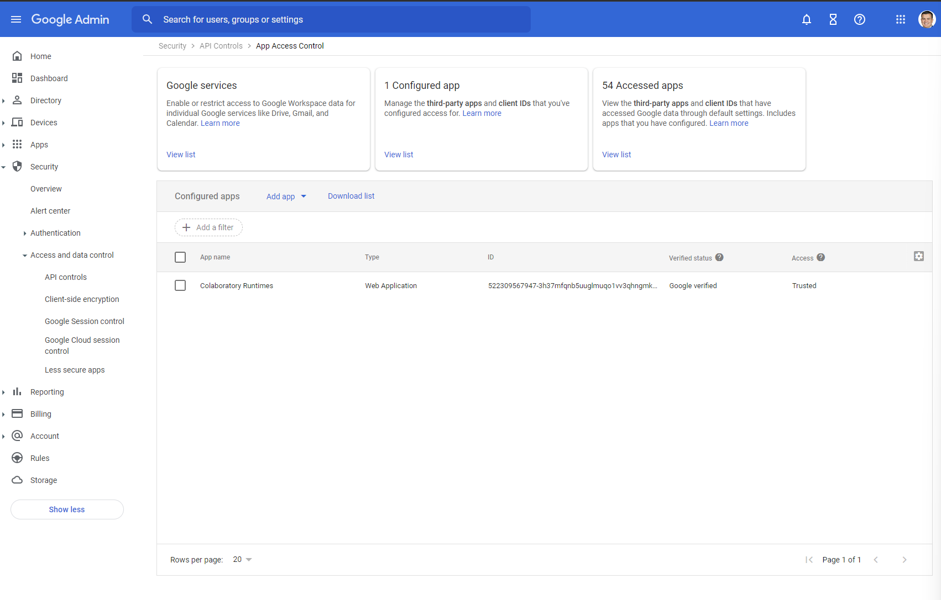Click the Account at-sign icon
Viewport: 941px width, 600px height.
pos(17,436)
